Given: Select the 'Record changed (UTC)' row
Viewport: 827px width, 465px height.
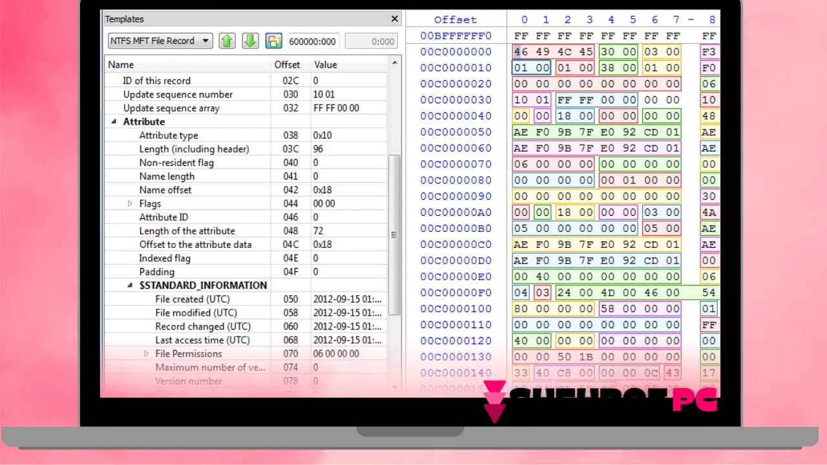Looking at the screenshot, I should tap(246, 327).
